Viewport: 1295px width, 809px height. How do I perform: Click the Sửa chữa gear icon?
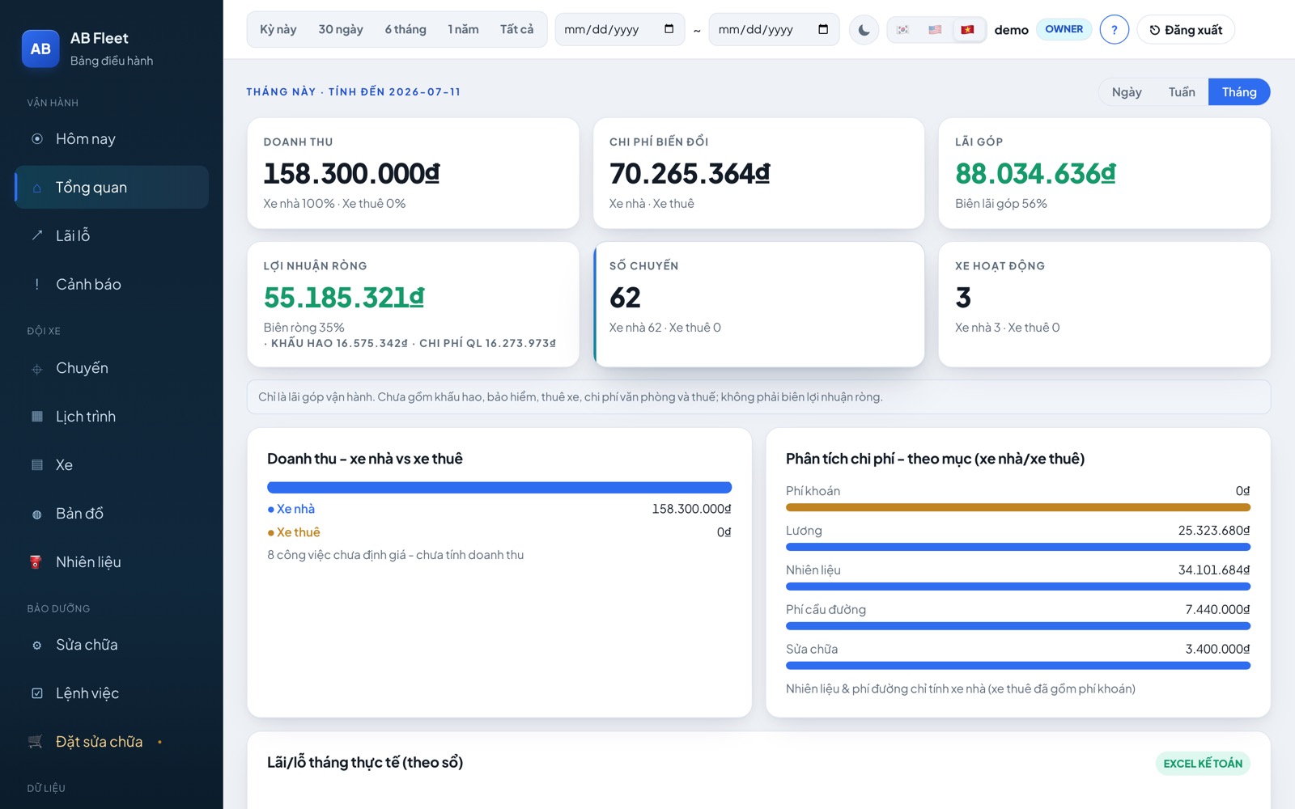click(37, 646)
